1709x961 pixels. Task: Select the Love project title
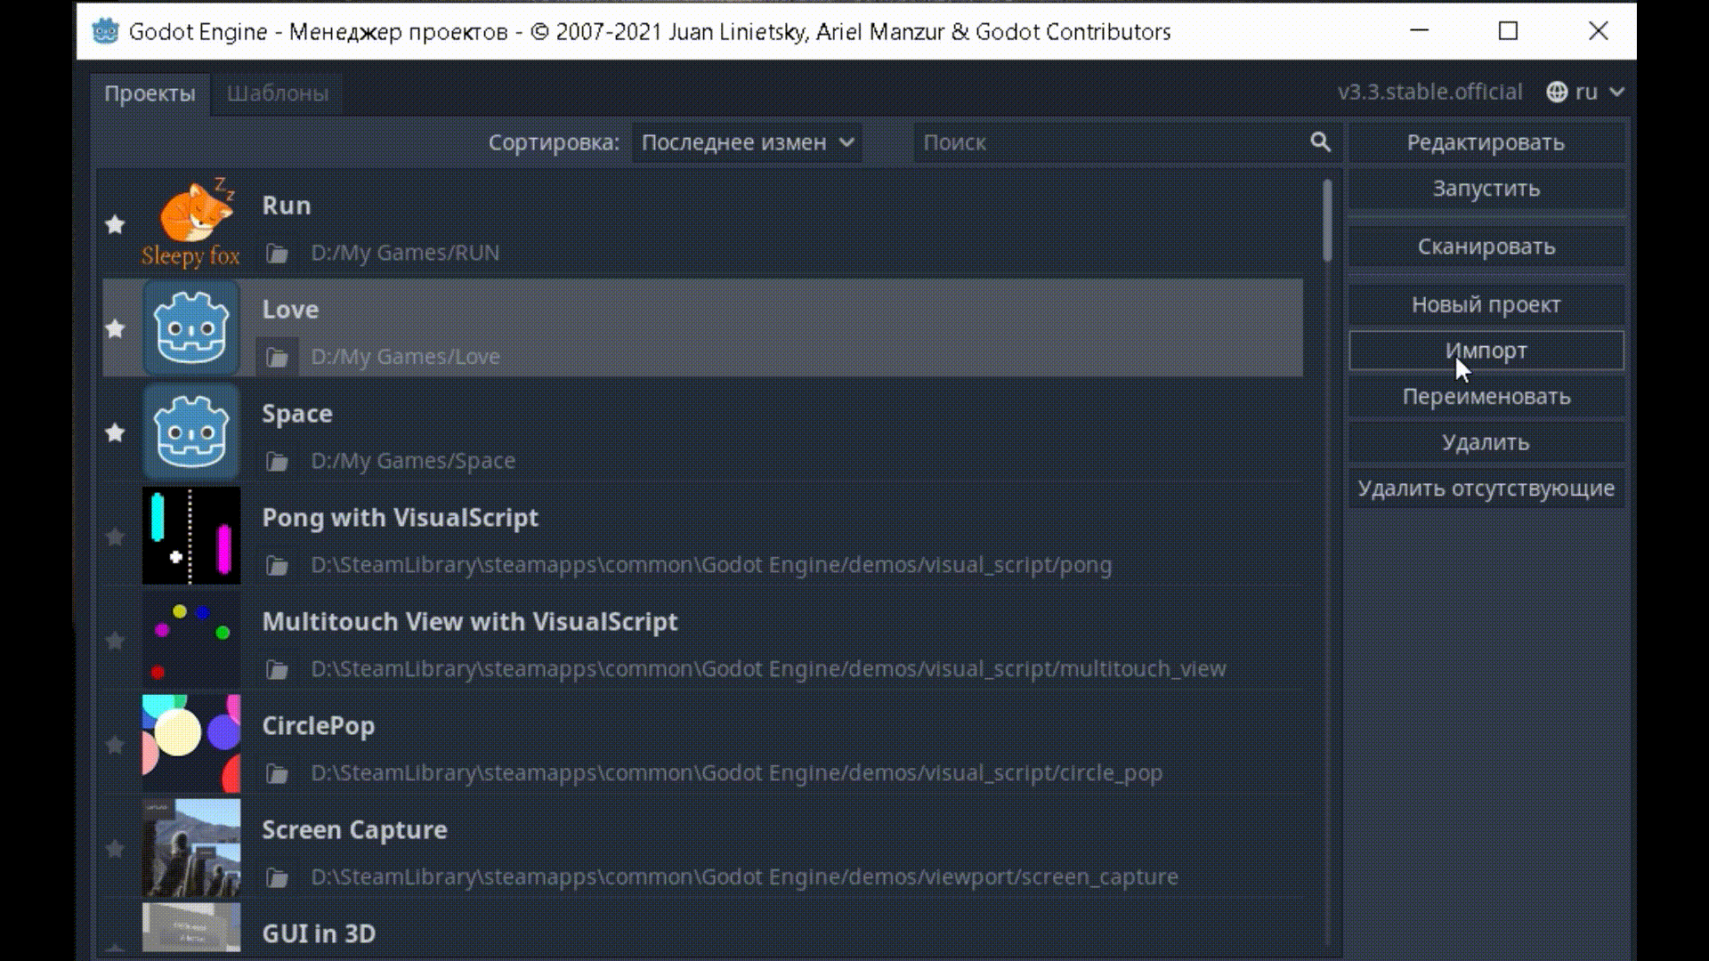coord(290,310)
